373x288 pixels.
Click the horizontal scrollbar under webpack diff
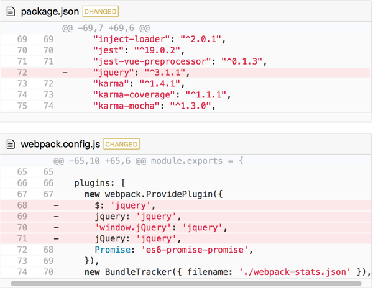coord(186,283)
